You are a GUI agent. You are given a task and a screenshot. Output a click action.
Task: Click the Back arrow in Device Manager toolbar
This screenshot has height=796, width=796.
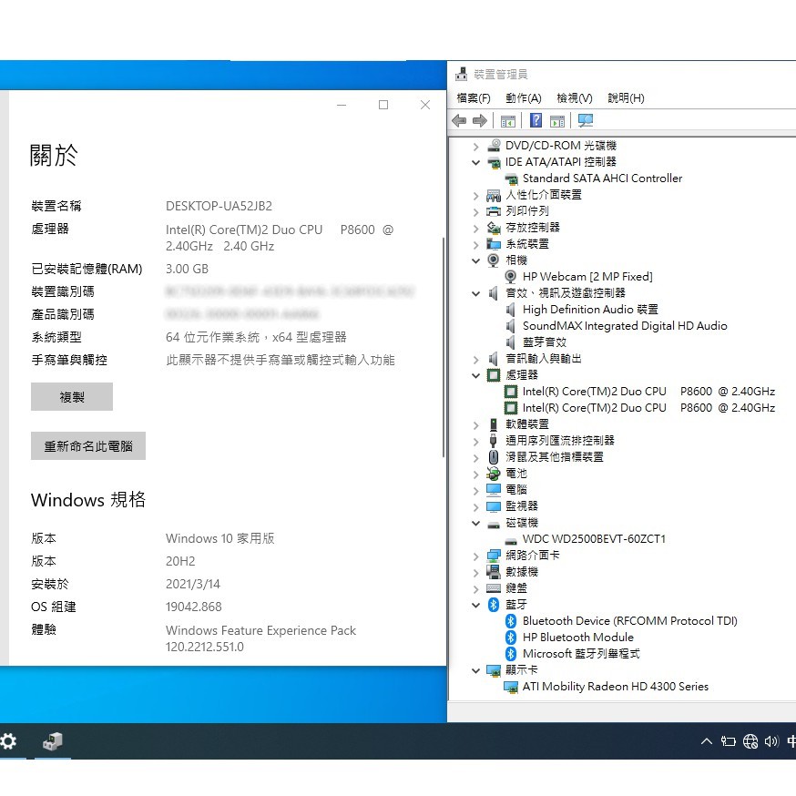(x=459, y=120)
